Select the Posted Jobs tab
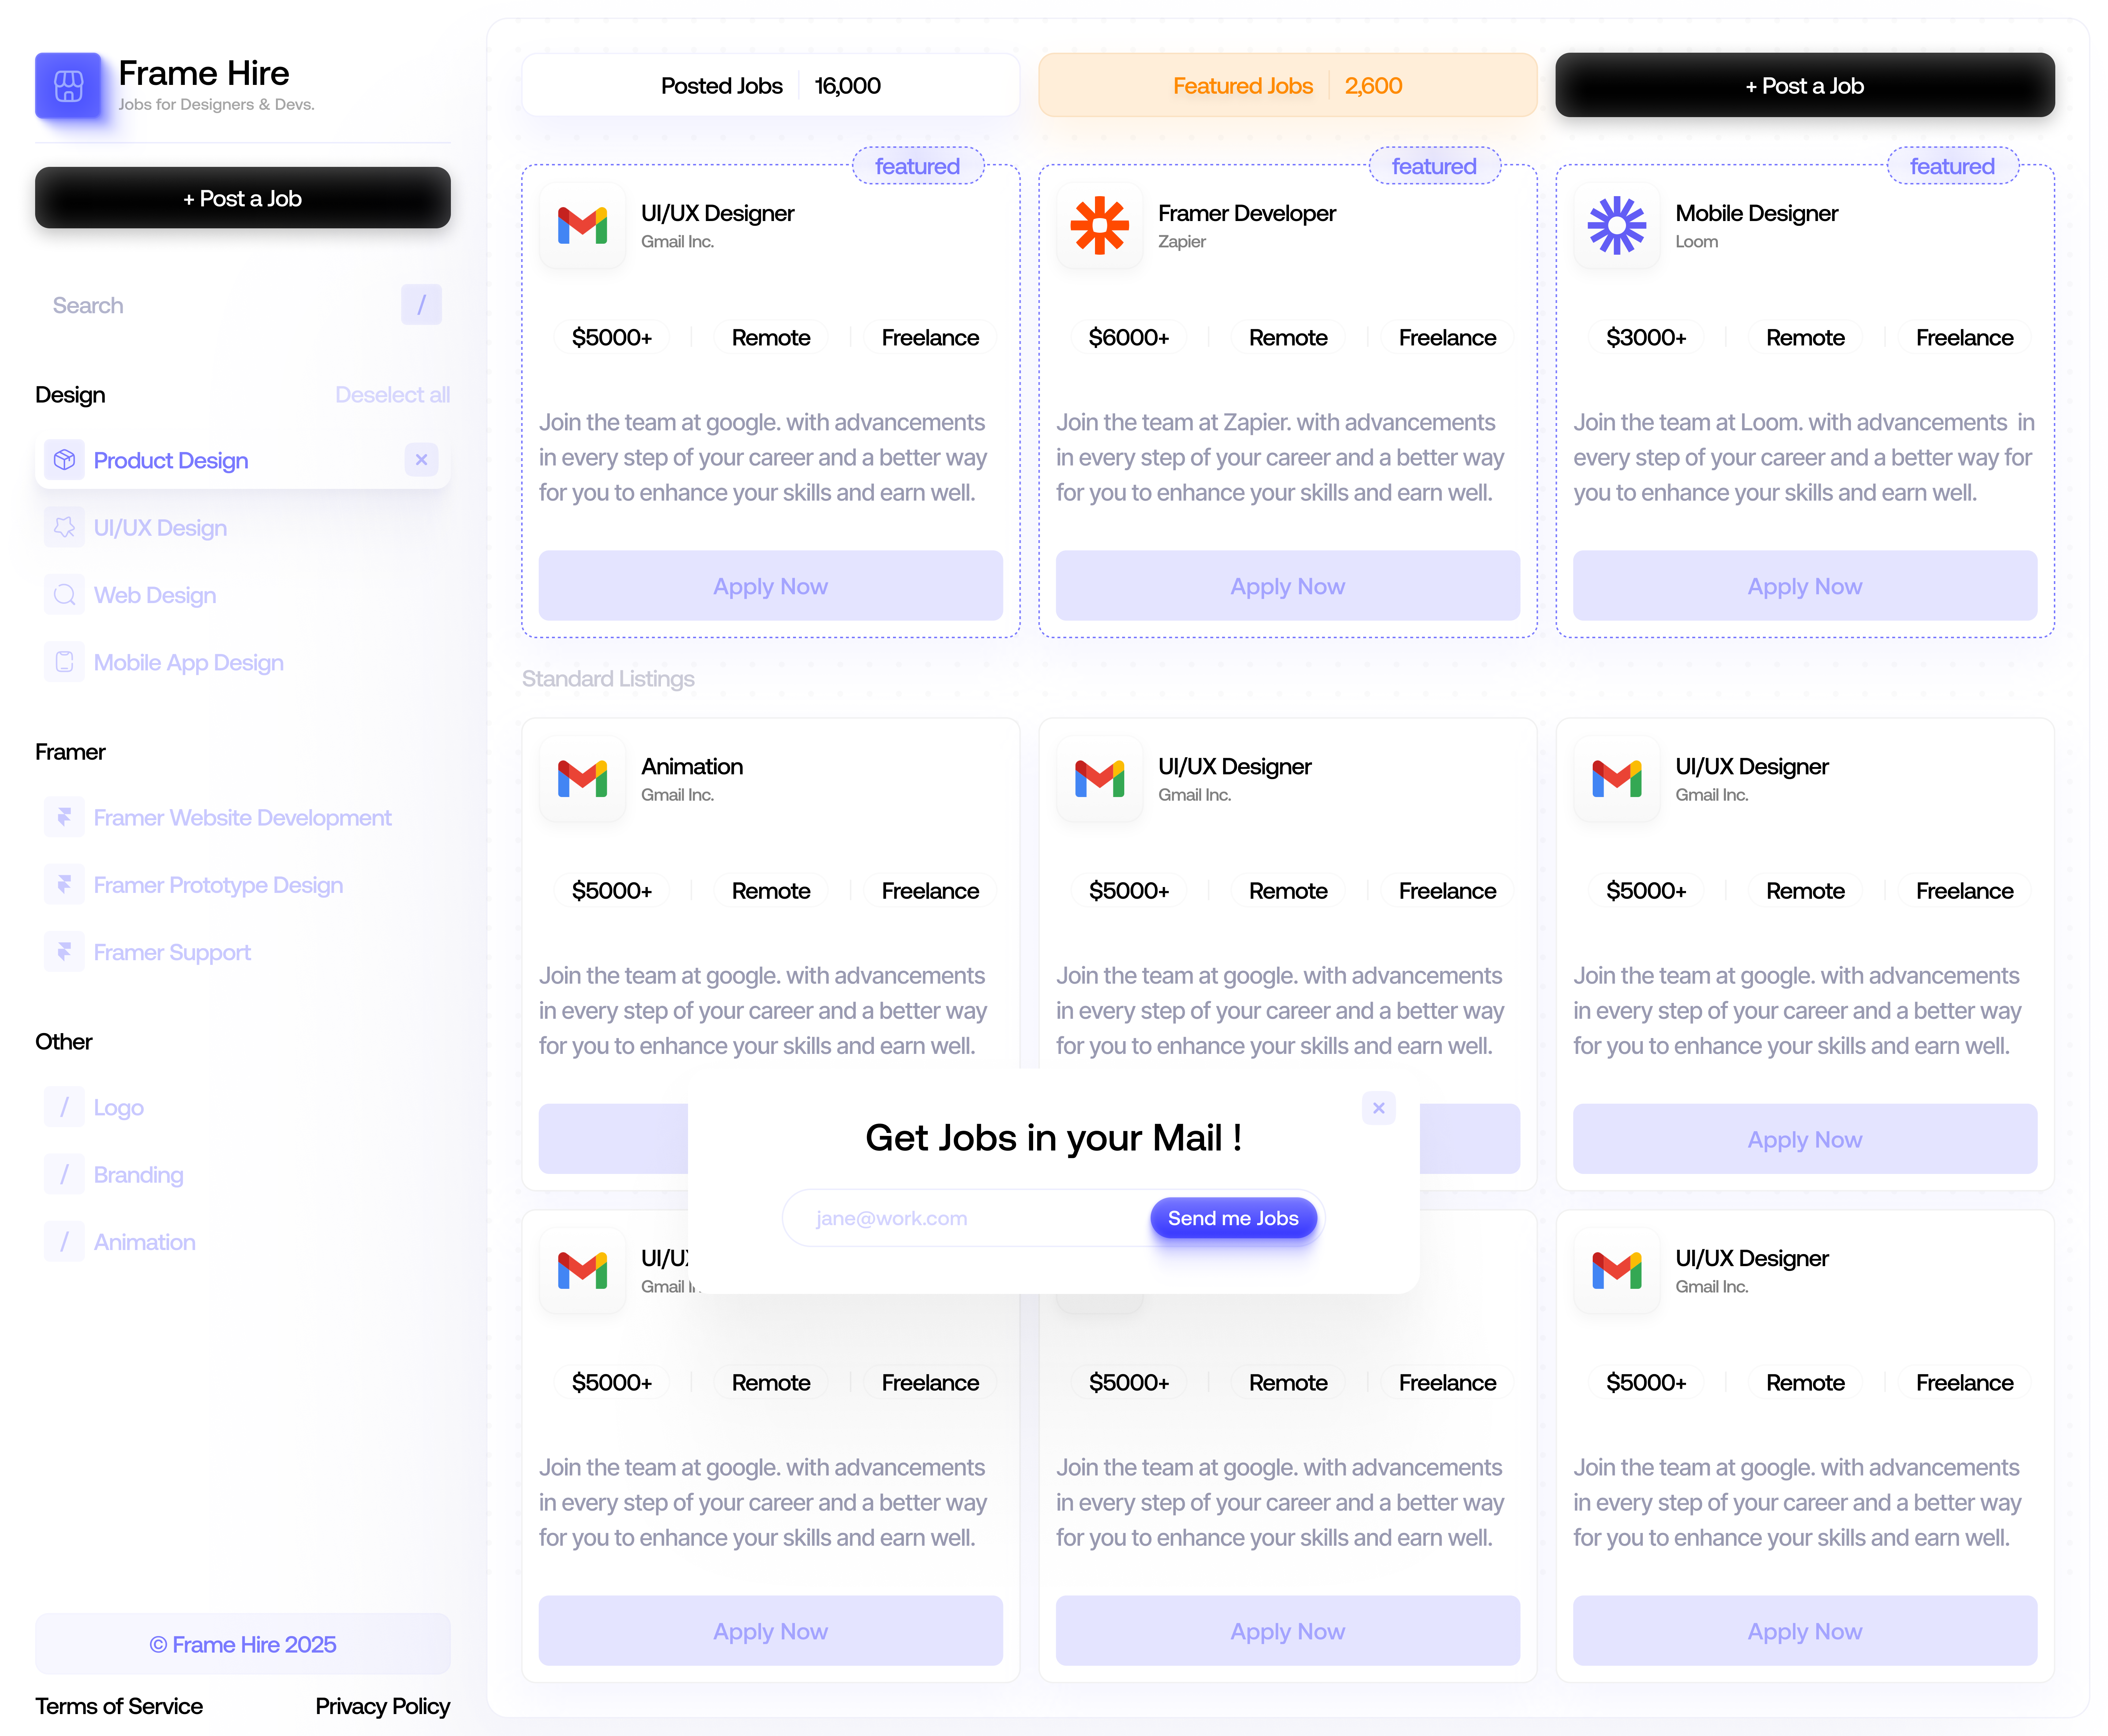The width and height of the screenshot is (2108, 1736). pyautogui.click(x=770, y=86)
